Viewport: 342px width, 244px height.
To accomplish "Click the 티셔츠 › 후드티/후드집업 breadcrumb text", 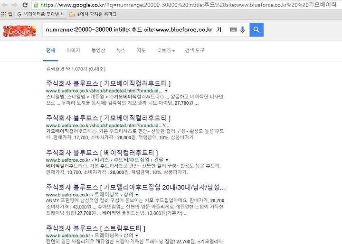I will (x=122, y=160).
